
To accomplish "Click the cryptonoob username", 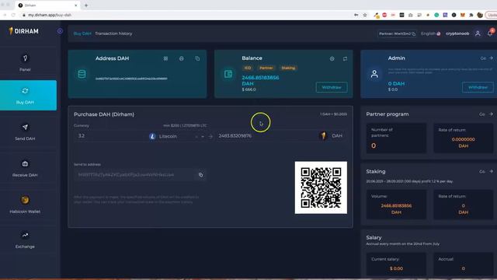I will 457,33.
